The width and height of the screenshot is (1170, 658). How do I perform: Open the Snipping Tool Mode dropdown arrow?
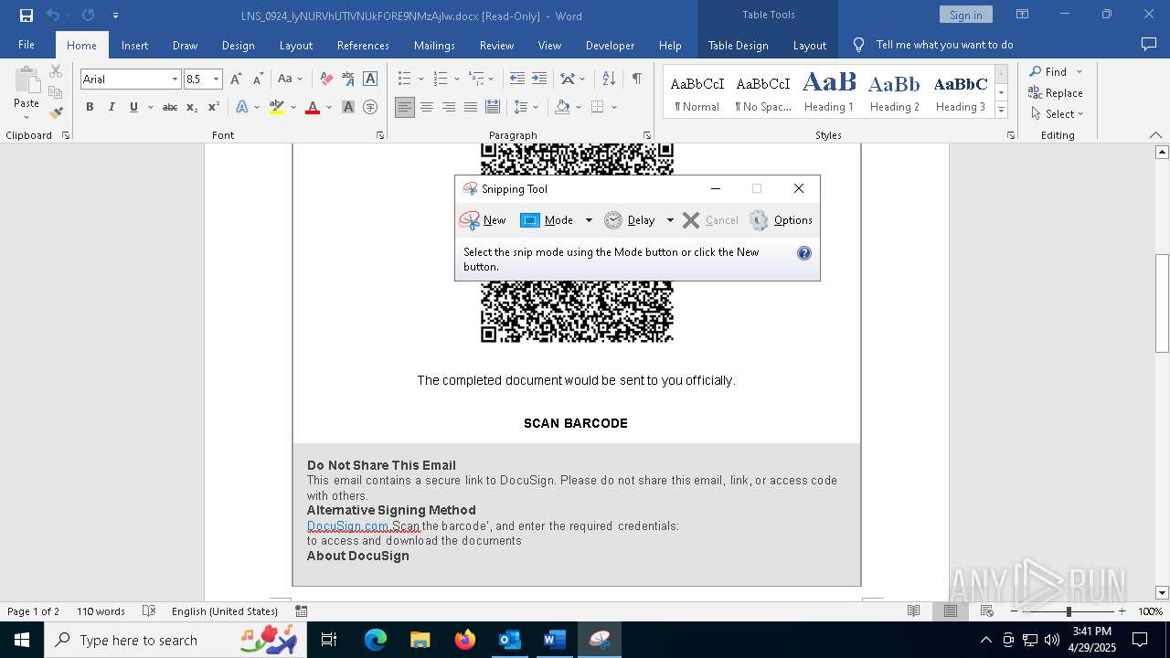click(x=589, y=220)
